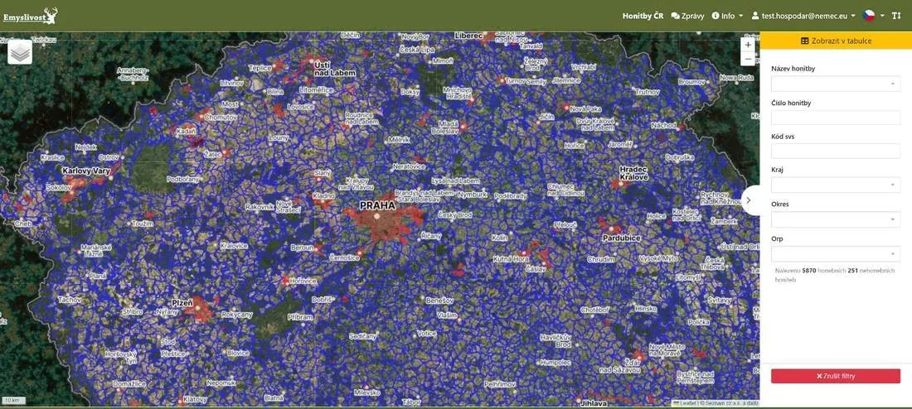Screen dimensions: 912x409
Task: Click the Mladá Boleslav map label
Action: [x=444, y=128]
